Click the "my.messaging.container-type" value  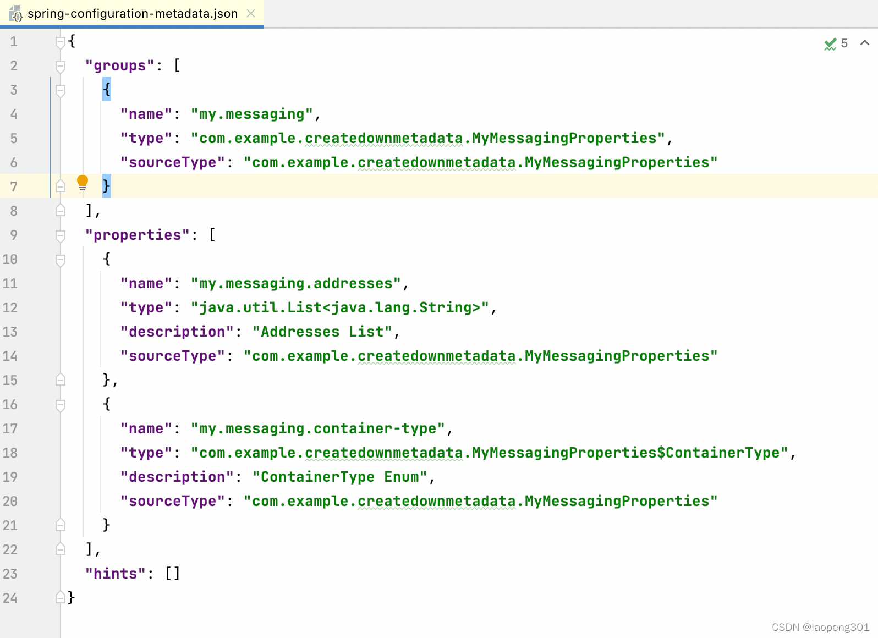(318, 429)
